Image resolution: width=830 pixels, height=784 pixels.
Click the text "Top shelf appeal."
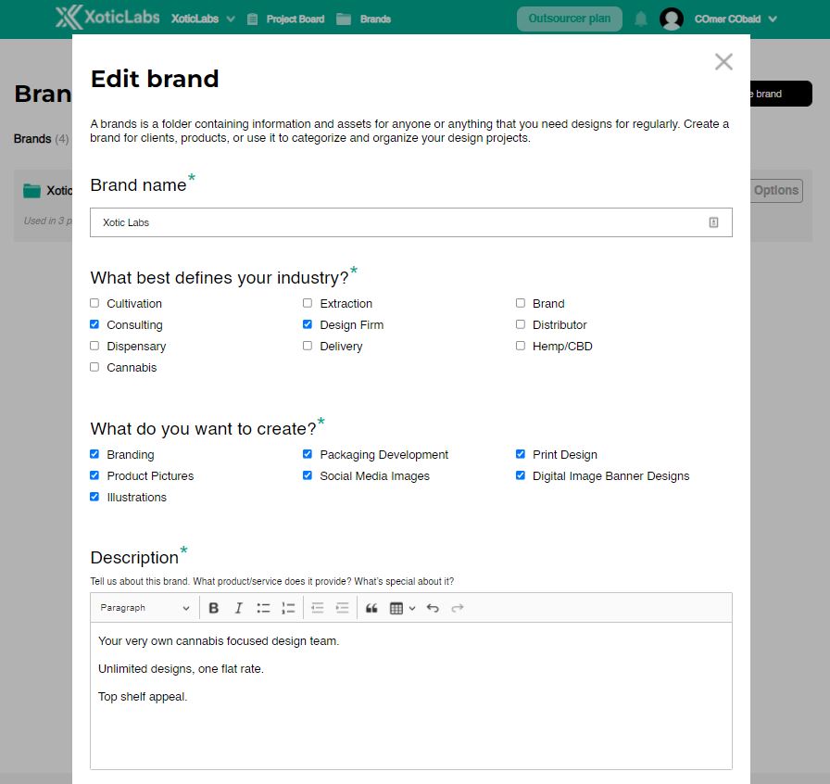click(143, 697)
